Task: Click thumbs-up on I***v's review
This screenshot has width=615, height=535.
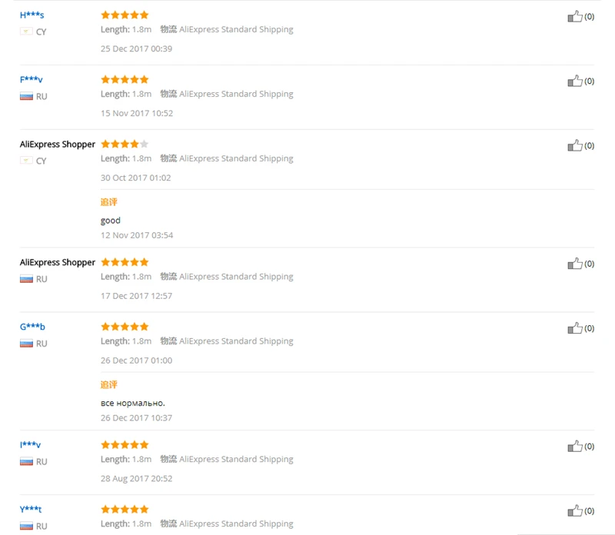Action: pos(574,446)
